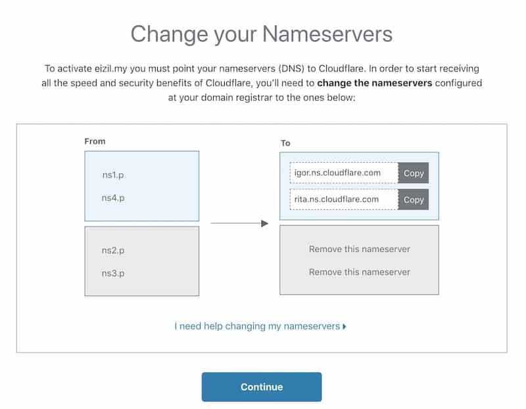
Task: Select the rita.ns.cloudflare.com text field
Action: point(344,200)
